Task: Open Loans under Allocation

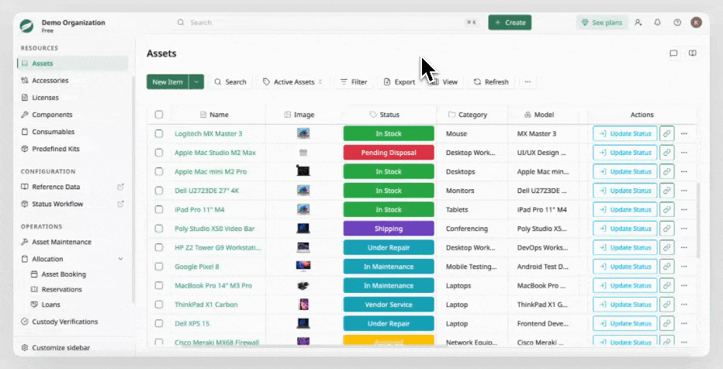Action: pyautogui.click(x=50, y=305)
